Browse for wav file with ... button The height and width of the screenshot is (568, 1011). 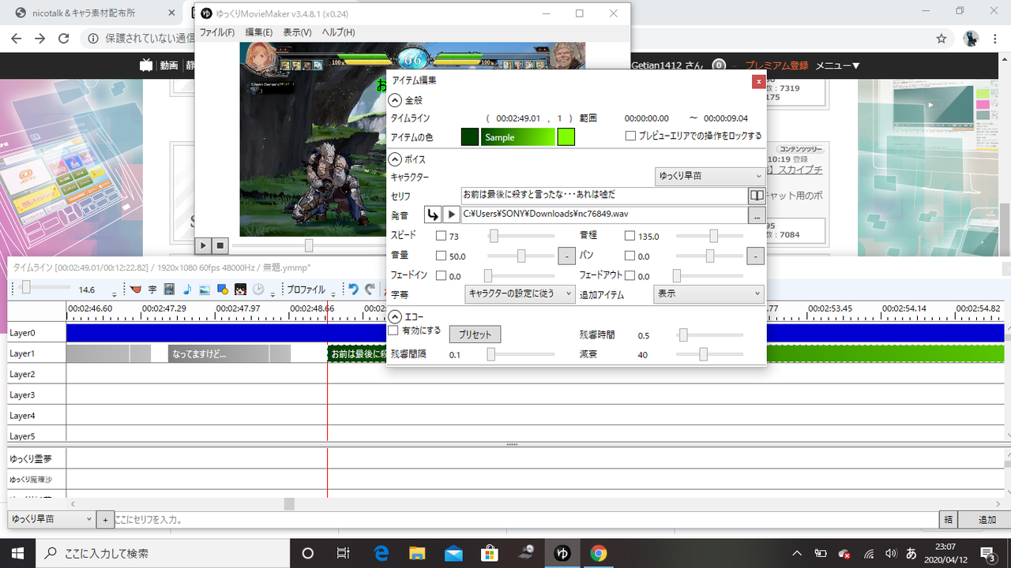756,215
